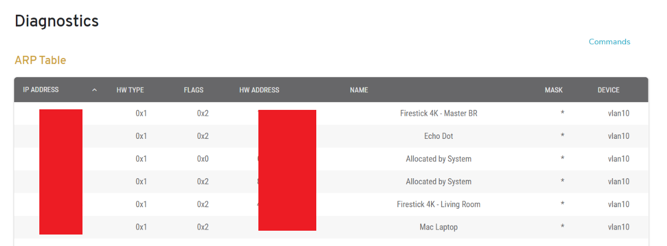667x246 pixels.
Task: Click HW type 0x1 in Firestick Living Room row
Action: pyautogui.click(x=141, y=204)
